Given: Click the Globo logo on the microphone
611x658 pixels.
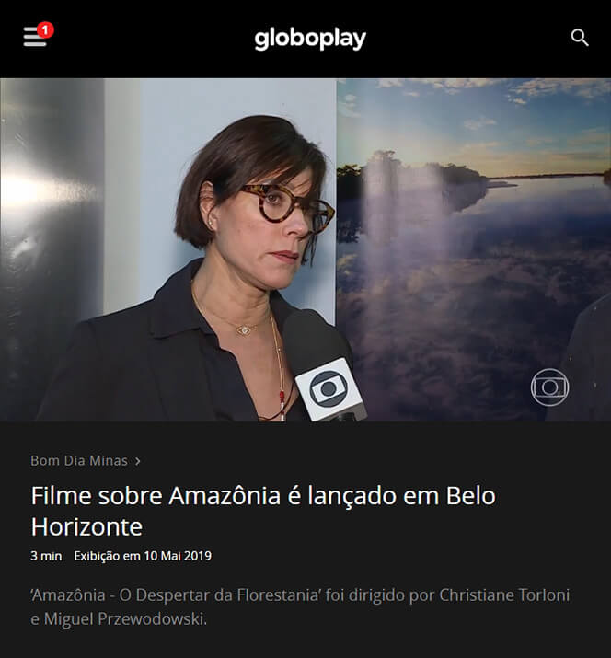Looking at the screenshot, I should coord(329,389).
